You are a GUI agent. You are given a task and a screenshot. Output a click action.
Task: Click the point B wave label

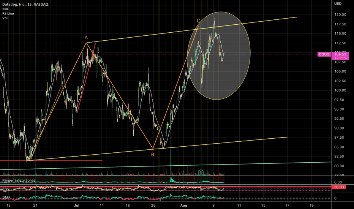pos(153,155)
